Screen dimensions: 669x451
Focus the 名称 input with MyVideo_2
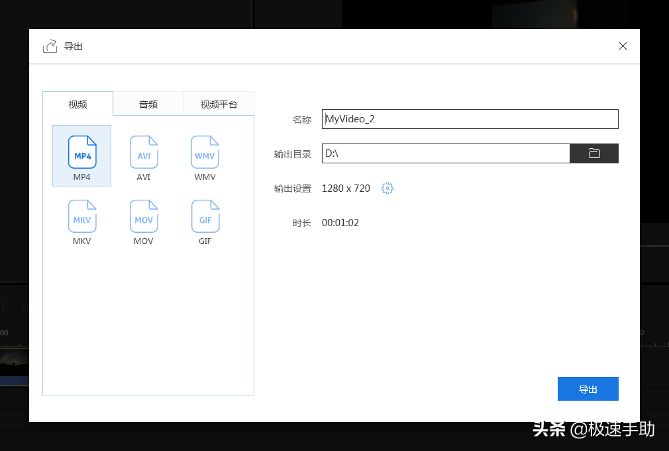[470, 119]
